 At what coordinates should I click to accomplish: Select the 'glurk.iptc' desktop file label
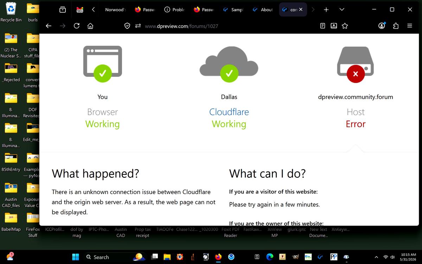(296, 229)
